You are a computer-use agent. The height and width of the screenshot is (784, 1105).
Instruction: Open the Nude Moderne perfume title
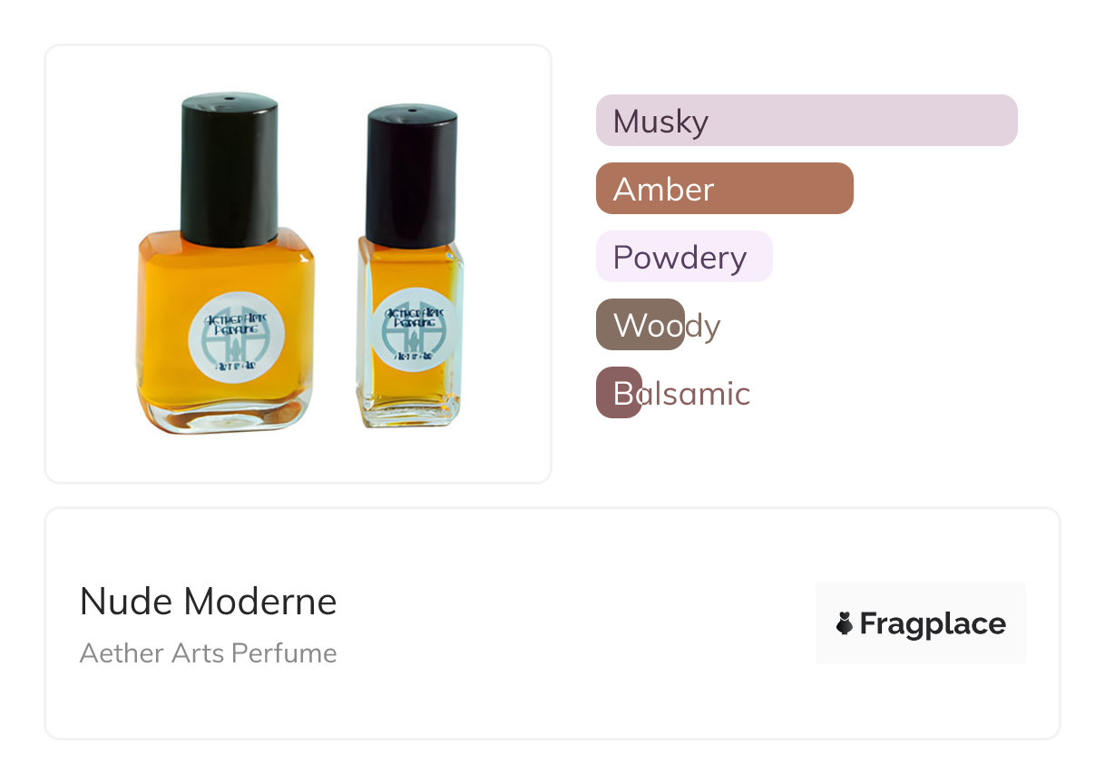[208, 602]
